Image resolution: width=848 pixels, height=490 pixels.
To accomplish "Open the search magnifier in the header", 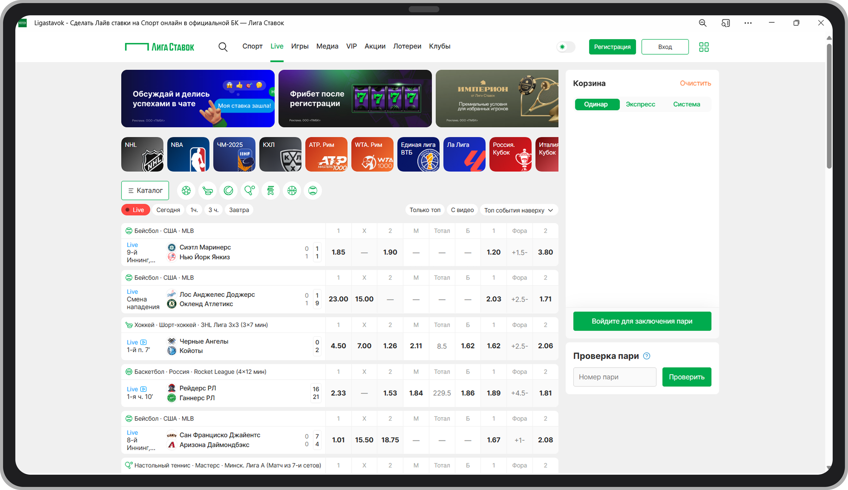I will (x=223, y=47).
